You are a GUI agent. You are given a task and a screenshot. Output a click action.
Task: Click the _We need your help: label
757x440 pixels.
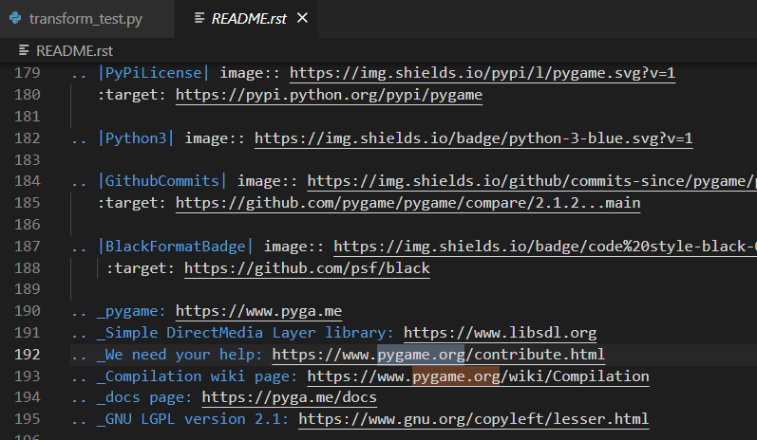[x=180, y=355]
